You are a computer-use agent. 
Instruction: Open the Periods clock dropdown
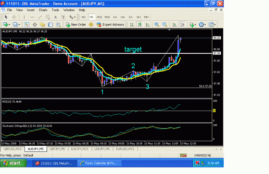tap(202, 24)
